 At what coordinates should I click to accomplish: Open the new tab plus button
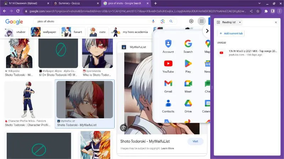pyautogui.click(x=155, y=3)
